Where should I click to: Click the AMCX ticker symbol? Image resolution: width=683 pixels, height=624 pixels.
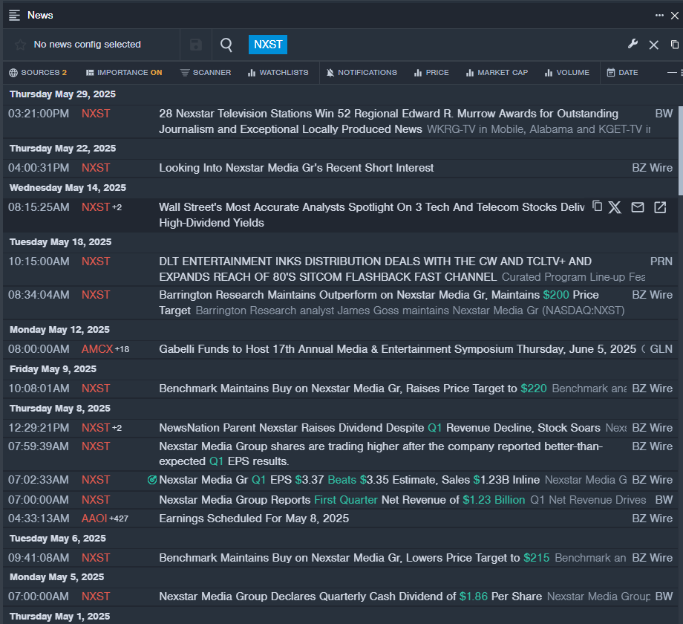[97, 349]
